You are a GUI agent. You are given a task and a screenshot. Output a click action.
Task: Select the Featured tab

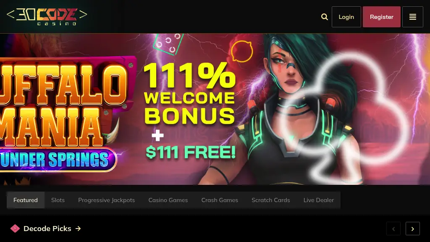[x=26, y=200]
